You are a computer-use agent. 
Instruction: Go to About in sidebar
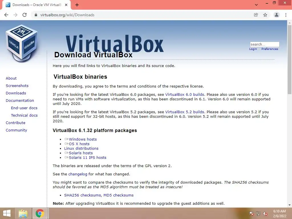(x=11, y=78)
